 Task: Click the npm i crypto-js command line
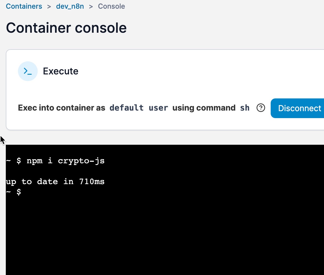coord(55,161)
